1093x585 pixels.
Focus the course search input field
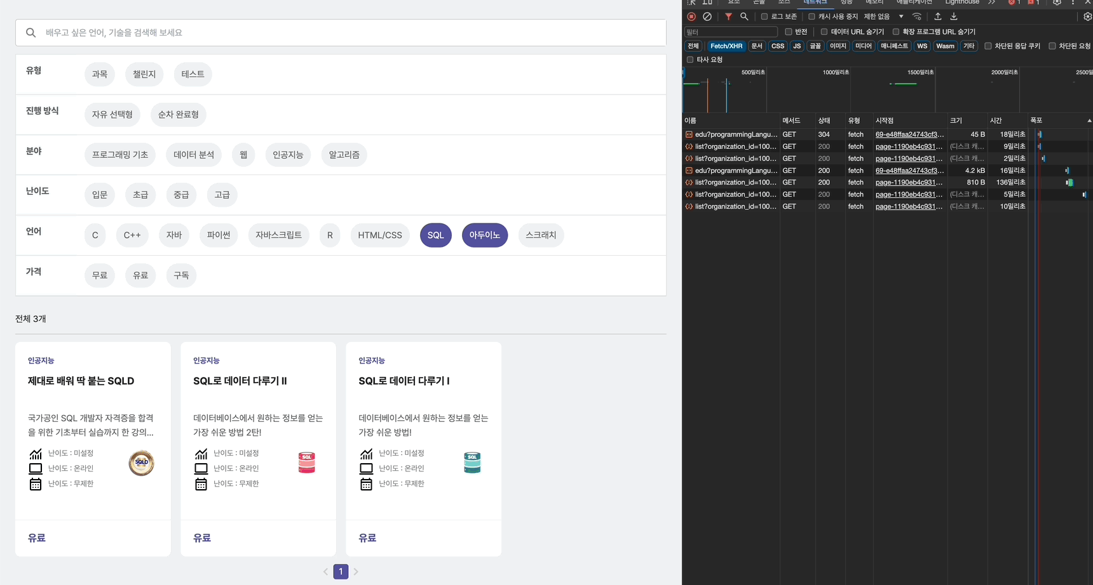click(x=341, y=32)
